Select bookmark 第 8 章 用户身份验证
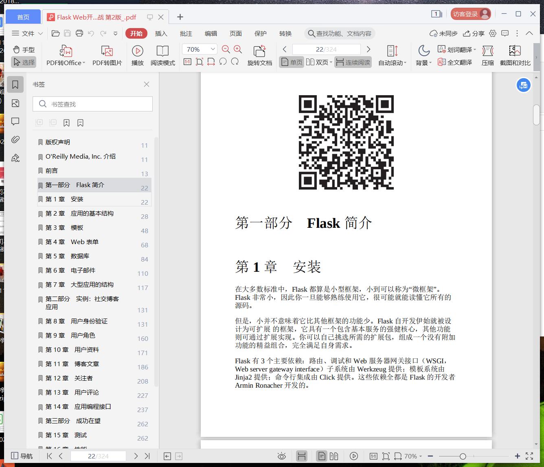544x467 pixels. (94, 321)
